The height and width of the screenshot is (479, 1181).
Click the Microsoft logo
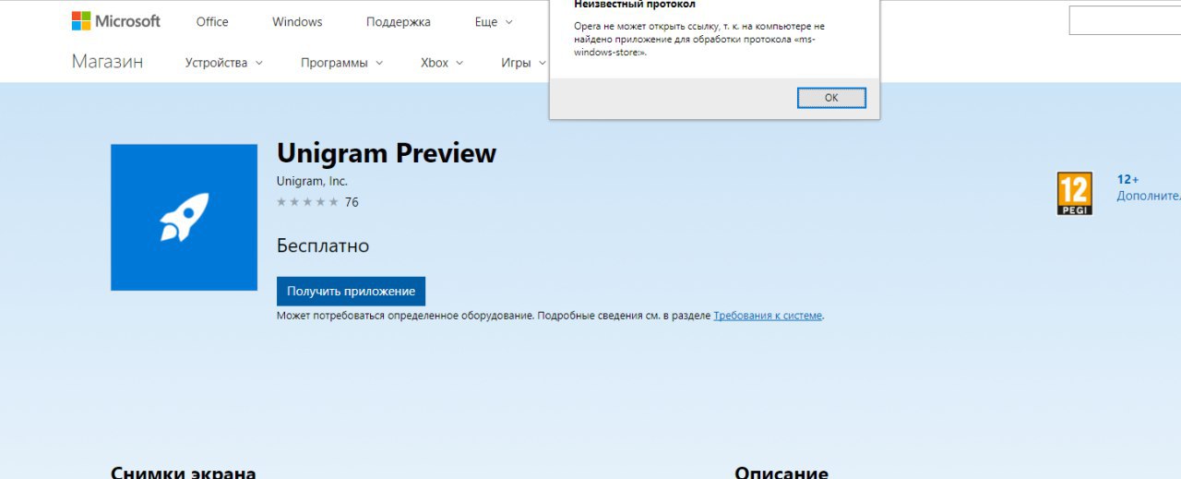[x=116, y=21]
